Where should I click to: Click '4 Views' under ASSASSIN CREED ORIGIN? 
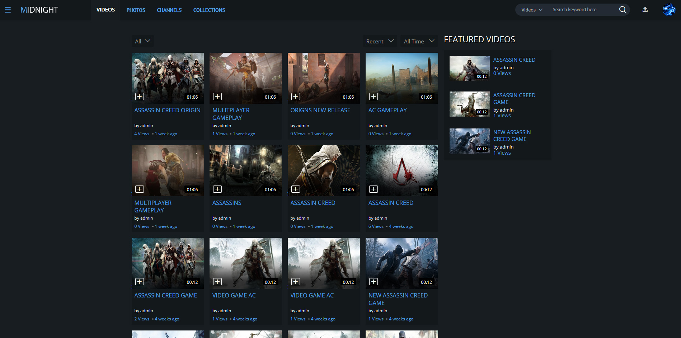142,133
